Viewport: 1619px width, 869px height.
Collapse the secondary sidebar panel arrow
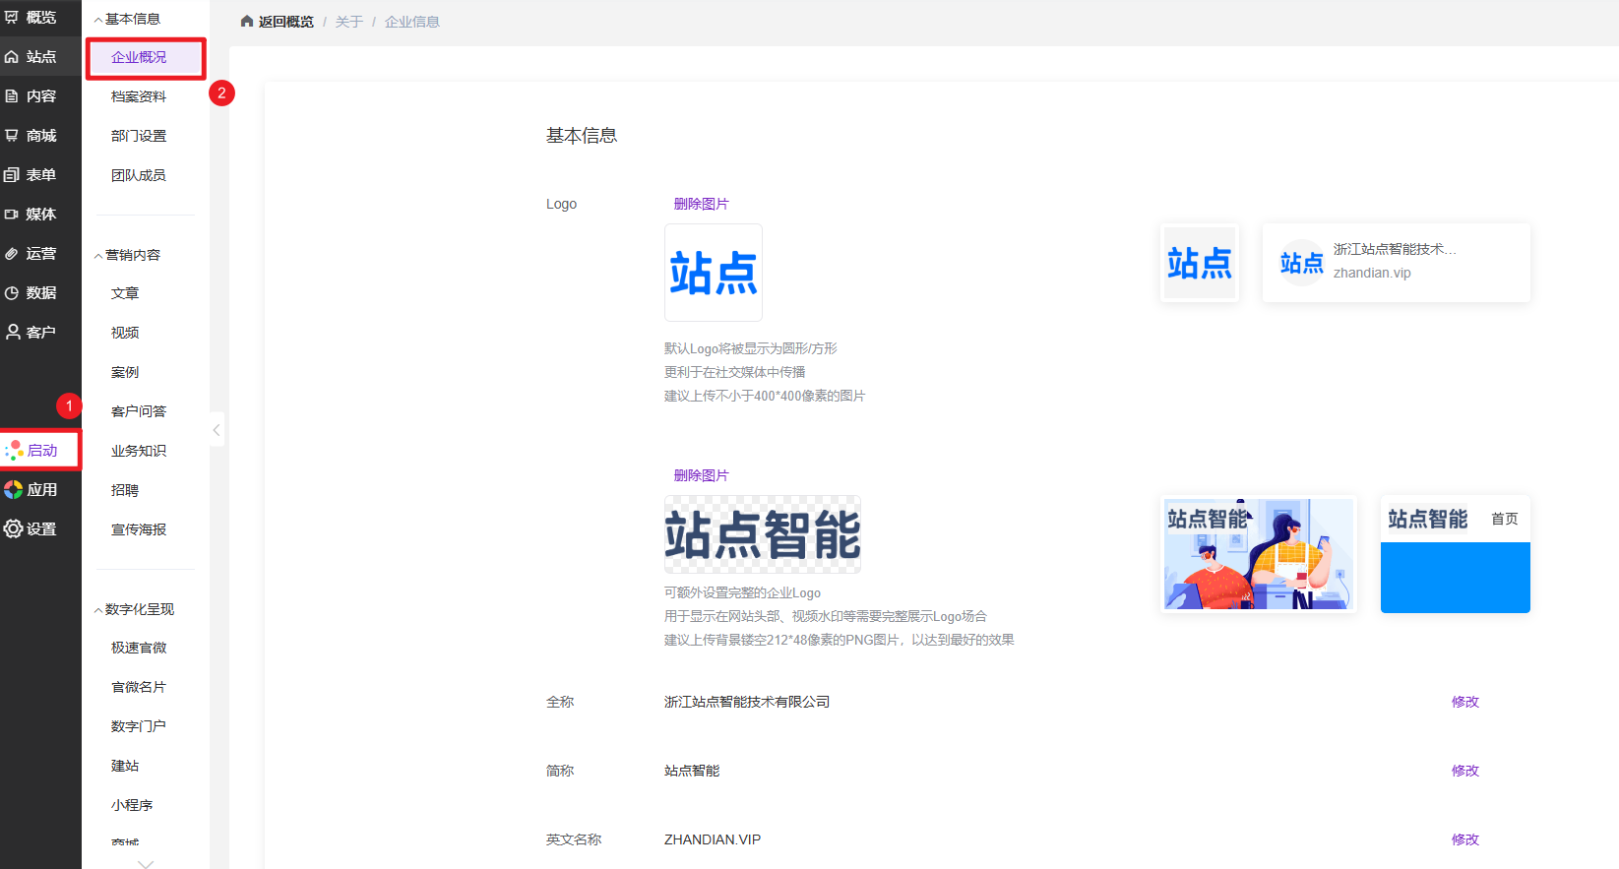pyautogui.click(x=217, y=430)
